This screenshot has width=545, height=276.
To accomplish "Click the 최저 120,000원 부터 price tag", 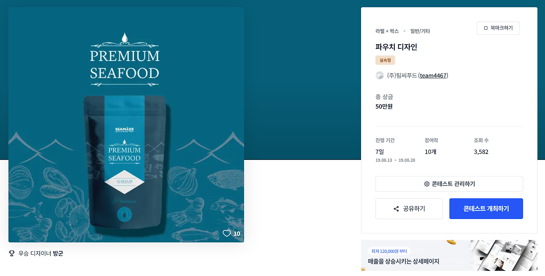I will pyautogui.click(x=389, y=251).
